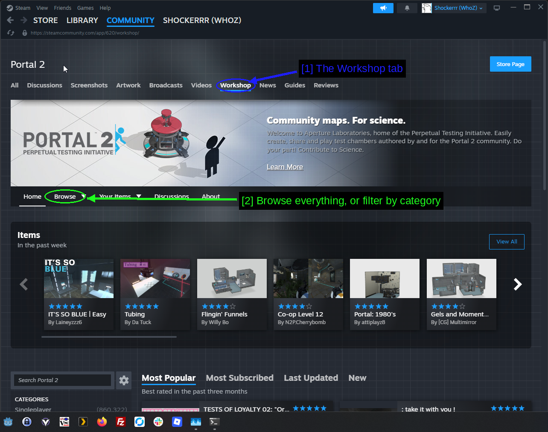Open search options gear next to Search Portal 2
The image size is (548, 432).
pos(124,380)
